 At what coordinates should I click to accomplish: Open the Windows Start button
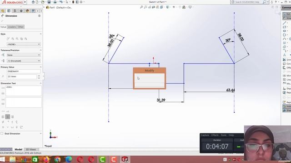click(2, 159)
